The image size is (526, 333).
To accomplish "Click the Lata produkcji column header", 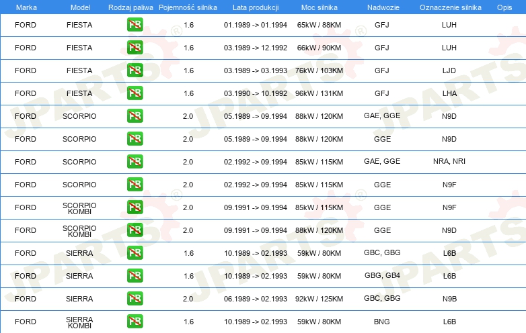I will click(256, 7).
